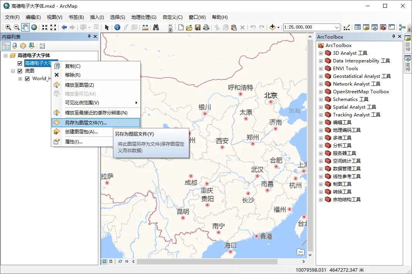List layers by visibility
Screen dimensions: 412x274
[x=23, y=46]
